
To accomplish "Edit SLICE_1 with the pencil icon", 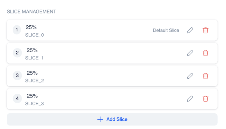I will click(190, 53).
